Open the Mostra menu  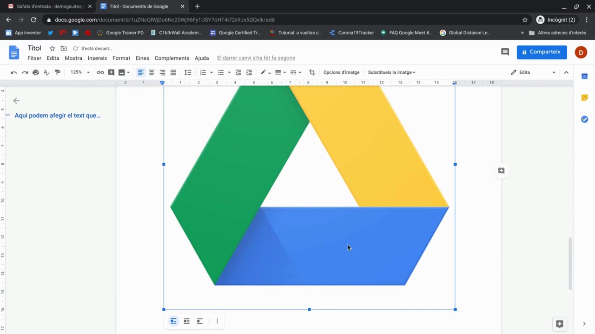click(73, 58)
